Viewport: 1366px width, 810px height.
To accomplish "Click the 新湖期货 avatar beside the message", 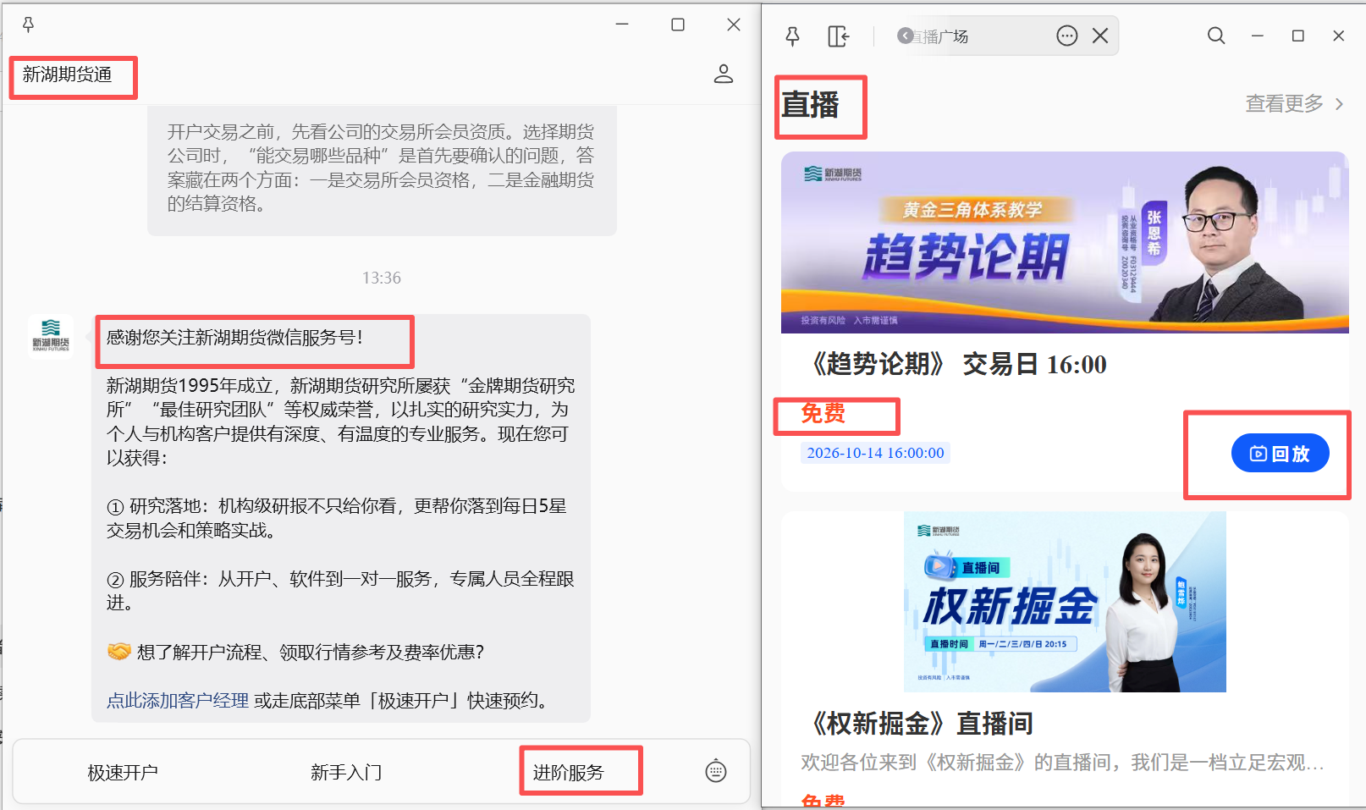I will pyautogui.click(x=51, y=337).
